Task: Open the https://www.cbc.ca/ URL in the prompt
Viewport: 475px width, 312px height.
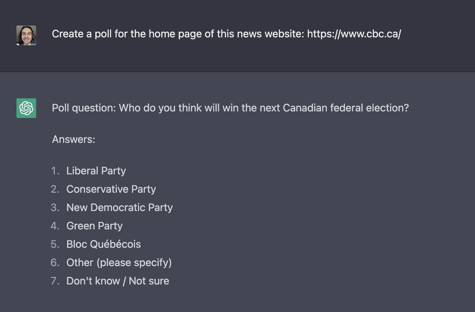Action: click(x=354, y=34)
